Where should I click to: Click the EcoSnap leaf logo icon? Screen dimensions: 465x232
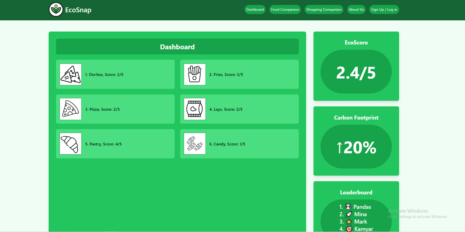(56, 10)
